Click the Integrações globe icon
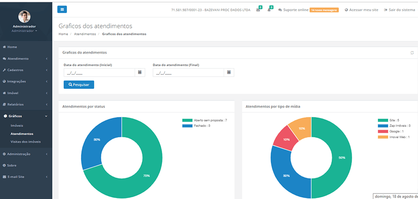 click(x=4, y=82)
